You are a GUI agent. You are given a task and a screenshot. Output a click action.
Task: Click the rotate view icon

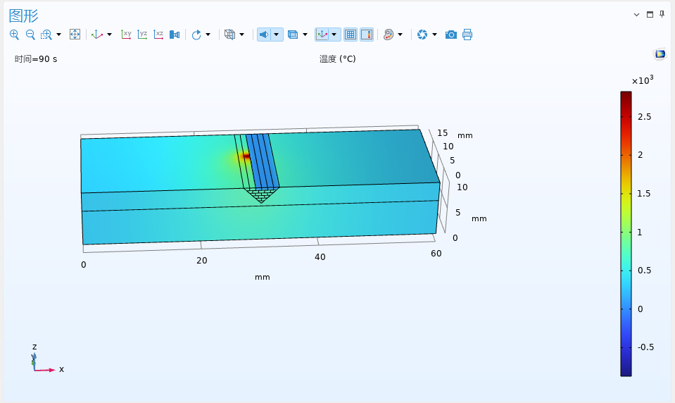tap(196, 35)
